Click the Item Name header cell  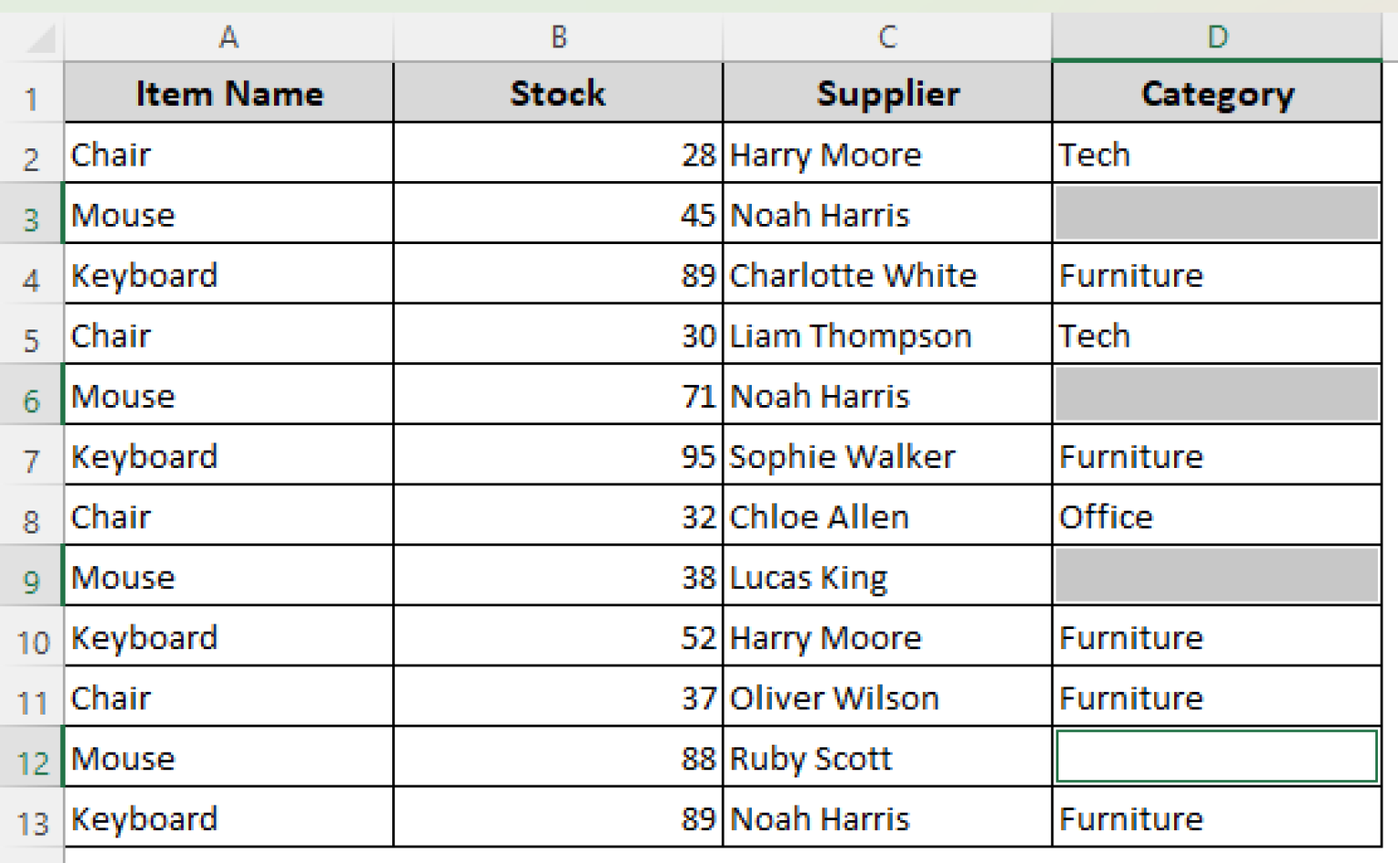(x=228, y=93)
